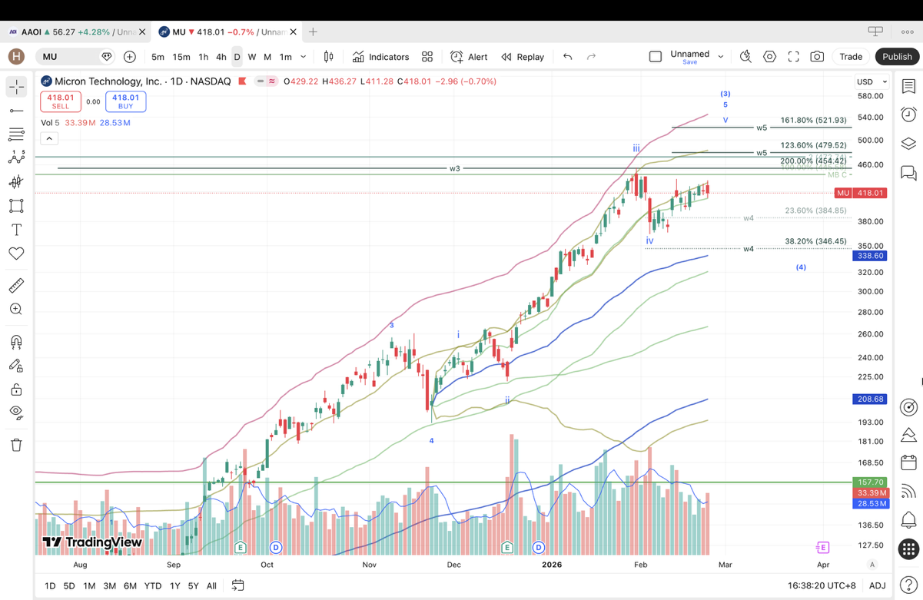Enter fullscreen mode icon
This screenshot has width=923, height=600.
(793, 57)
